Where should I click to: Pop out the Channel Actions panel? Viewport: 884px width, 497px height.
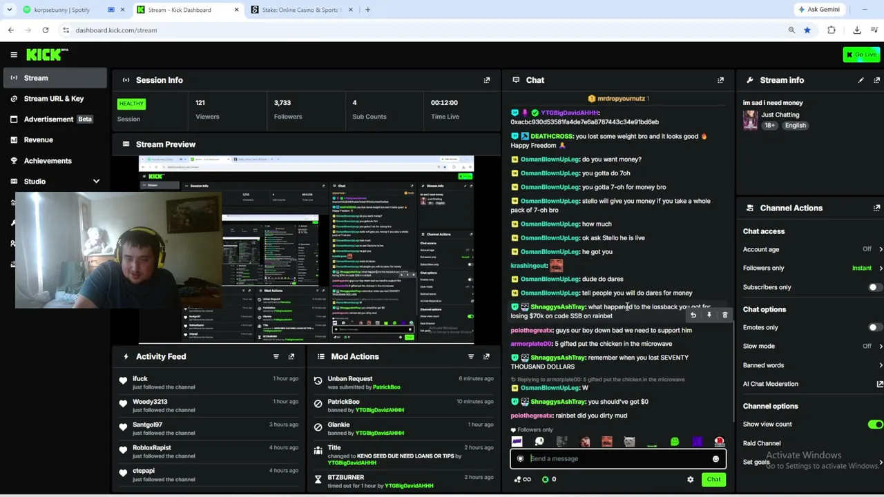click(877, 208)
